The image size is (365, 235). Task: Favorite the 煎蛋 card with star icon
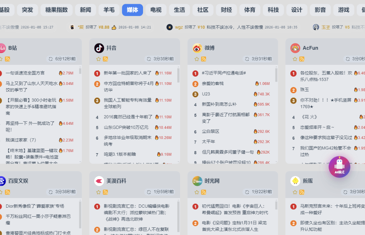tap(295, 192)
